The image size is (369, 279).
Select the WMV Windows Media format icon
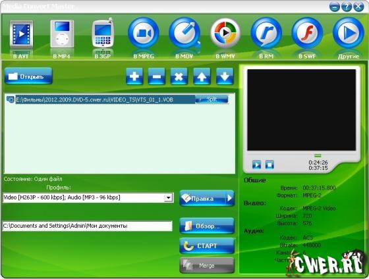tap(225, 33)
